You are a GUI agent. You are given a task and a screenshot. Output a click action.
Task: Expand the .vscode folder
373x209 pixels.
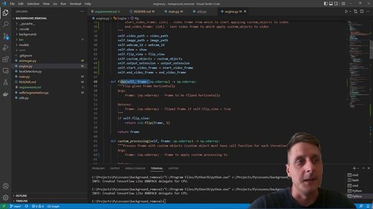click(x=24, y=29)
